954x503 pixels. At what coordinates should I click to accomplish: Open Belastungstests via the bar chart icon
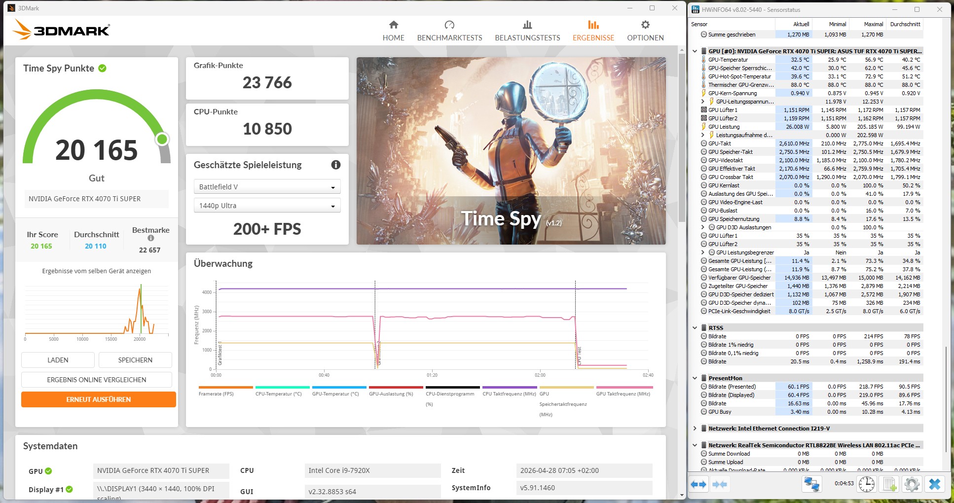[527, 24]
